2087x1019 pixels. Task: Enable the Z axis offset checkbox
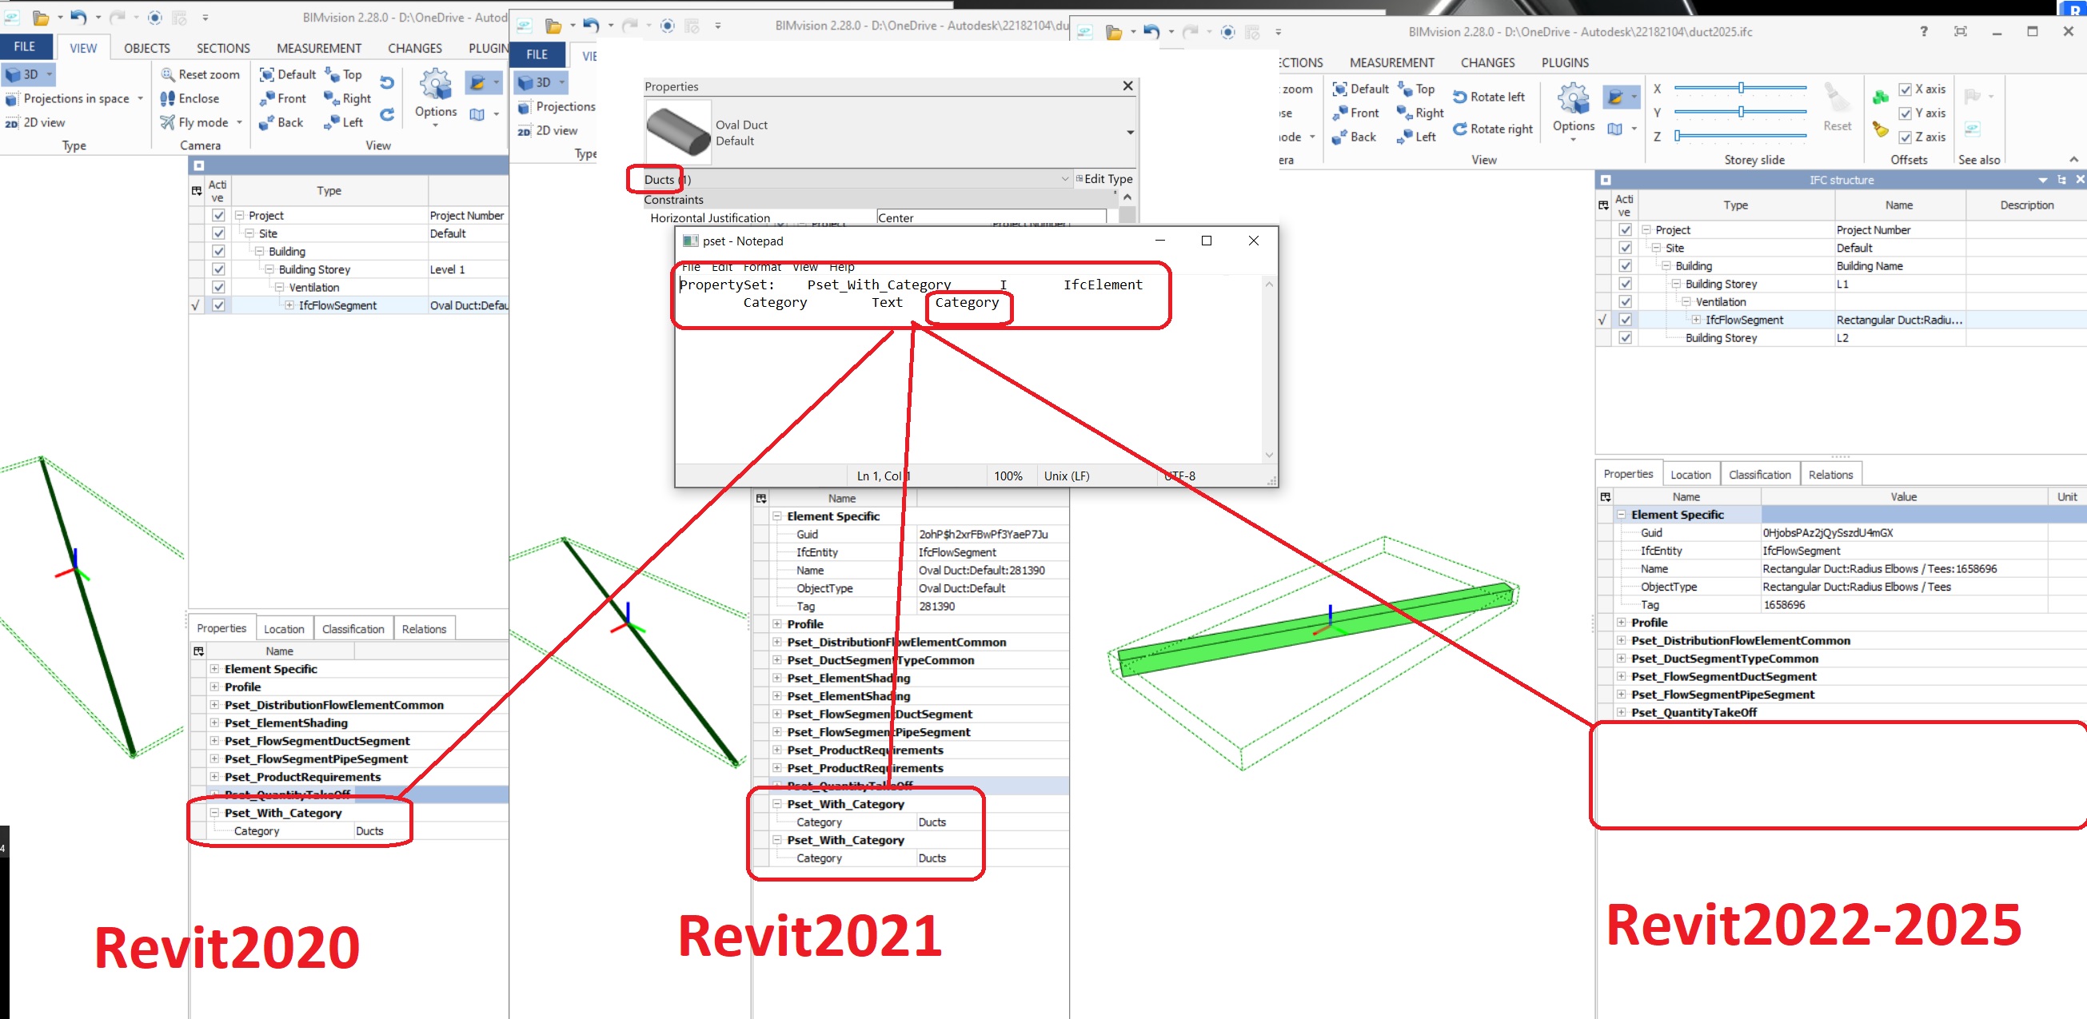(1906, 137)
